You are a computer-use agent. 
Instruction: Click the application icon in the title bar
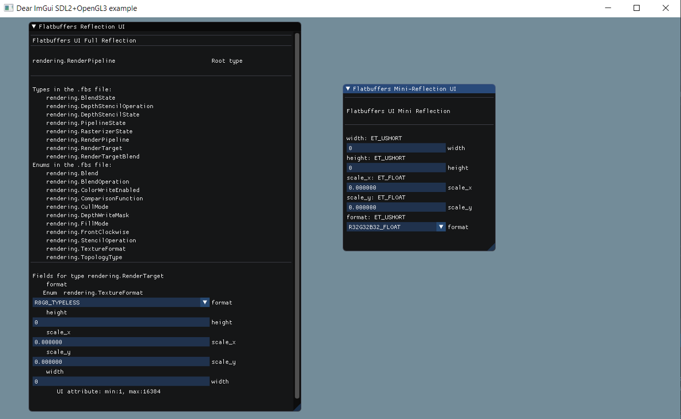(x=8, y=8)
